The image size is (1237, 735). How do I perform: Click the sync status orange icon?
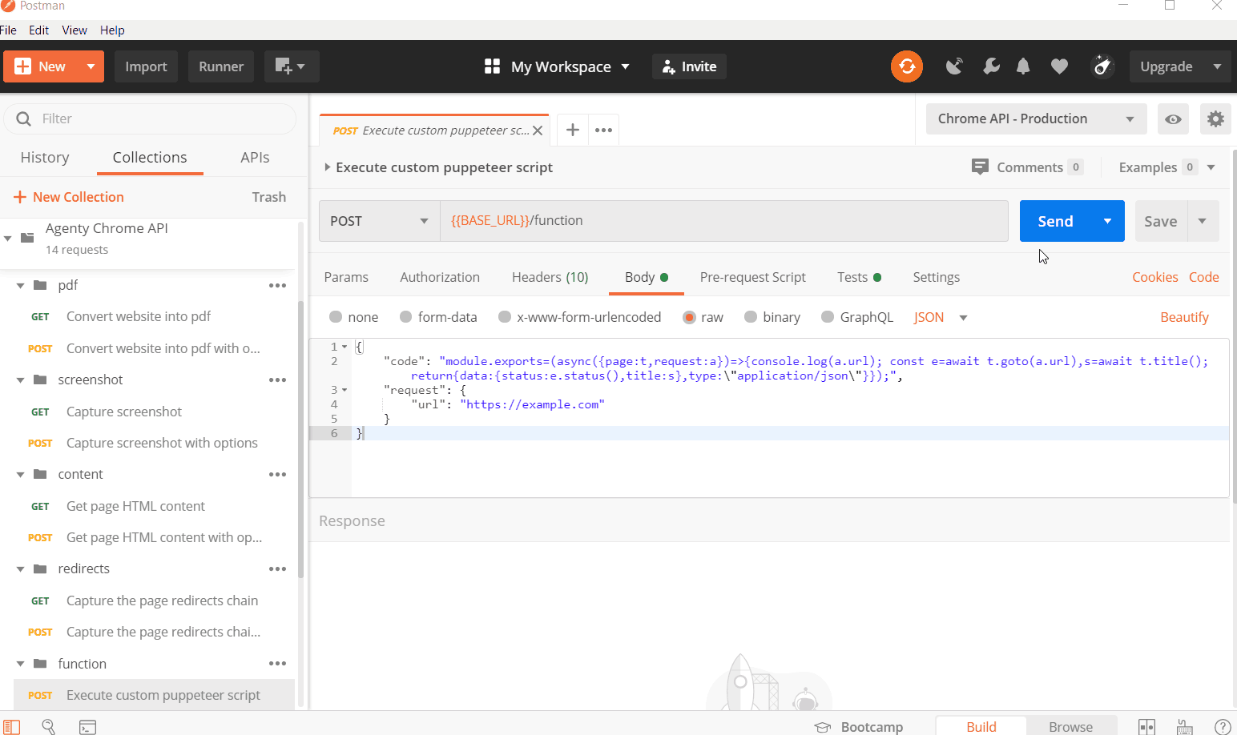tap(907, 66)
